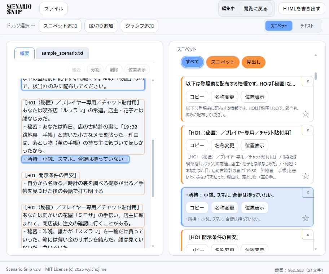
Task: Show position of [HO1（秘匿）…] snippet
Action: click(x=255, y=145)
